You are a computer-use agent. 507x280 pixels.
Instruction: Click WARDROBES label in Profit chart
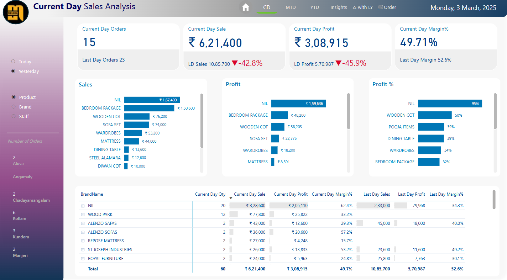pyautogui.click(x=255, y=150)
